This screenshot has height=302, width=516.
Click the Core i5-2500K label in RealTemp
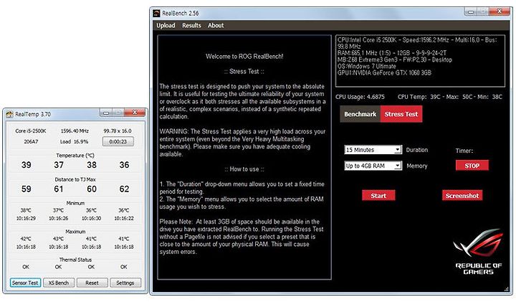pyautogui.click(x=31, y=131)
